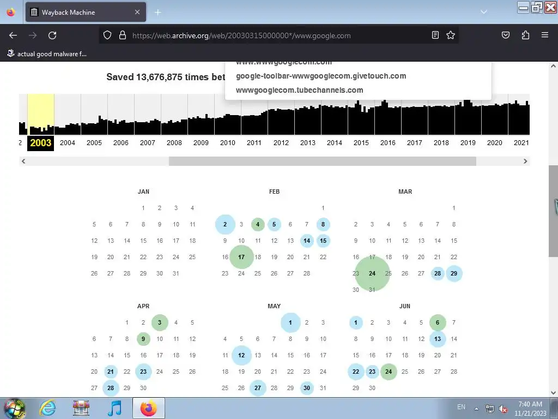Open May 30 snapshot

point(307,388)
